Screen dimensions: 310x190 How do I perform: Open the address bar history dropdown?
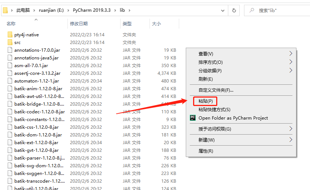pyautogui.click(x=223, y=11)
